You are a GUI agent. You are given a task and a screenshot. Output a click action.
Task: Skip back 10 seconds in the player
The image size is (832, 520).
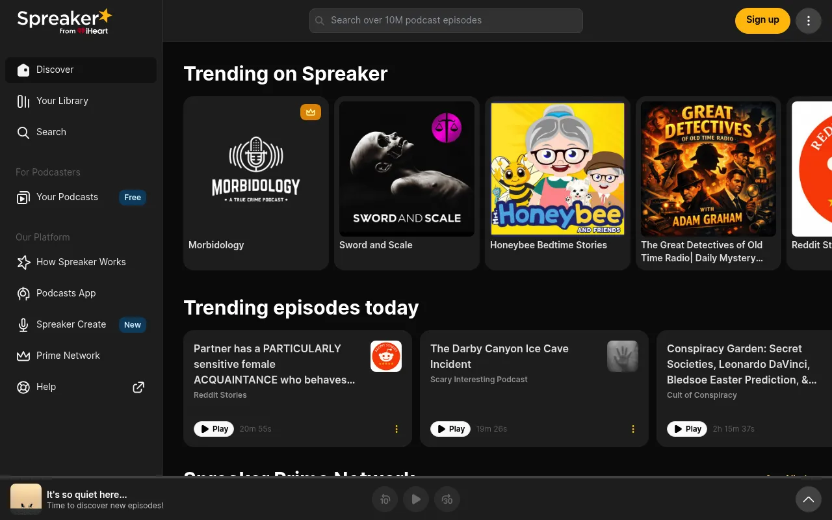[385, 499]
